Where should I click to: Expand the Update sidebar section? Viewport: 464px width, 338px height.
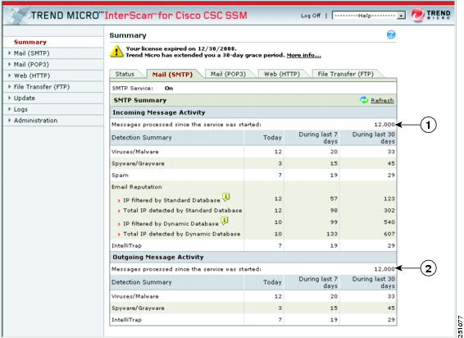pos(25,98)
